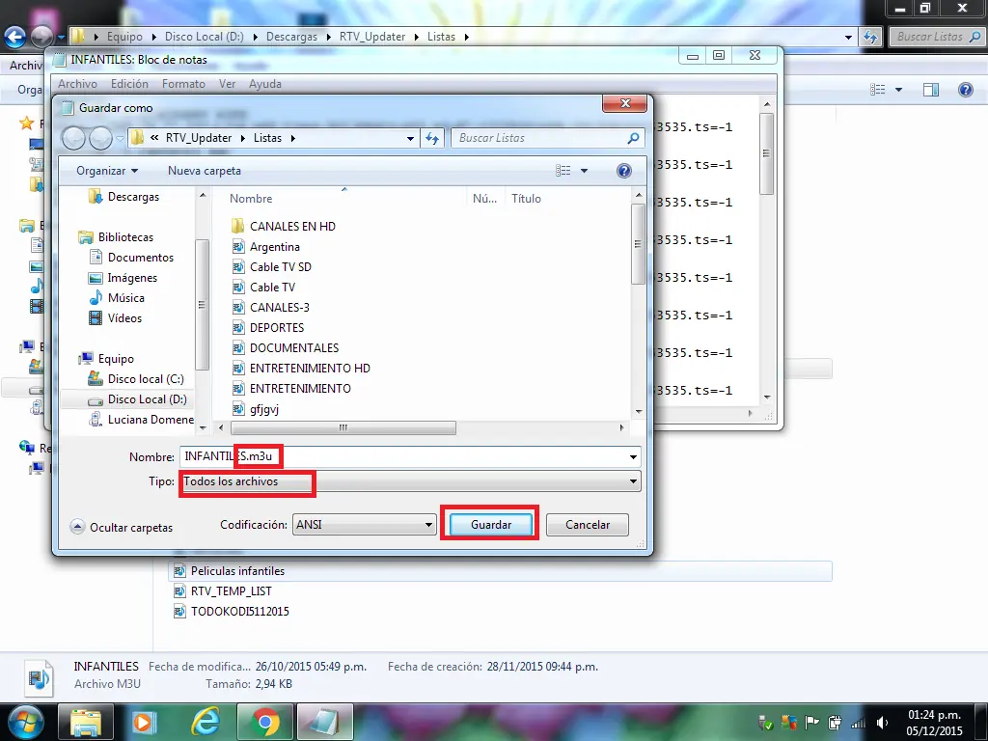Click the Explorer back button
The image size is (988, 741).
point(15,37)
